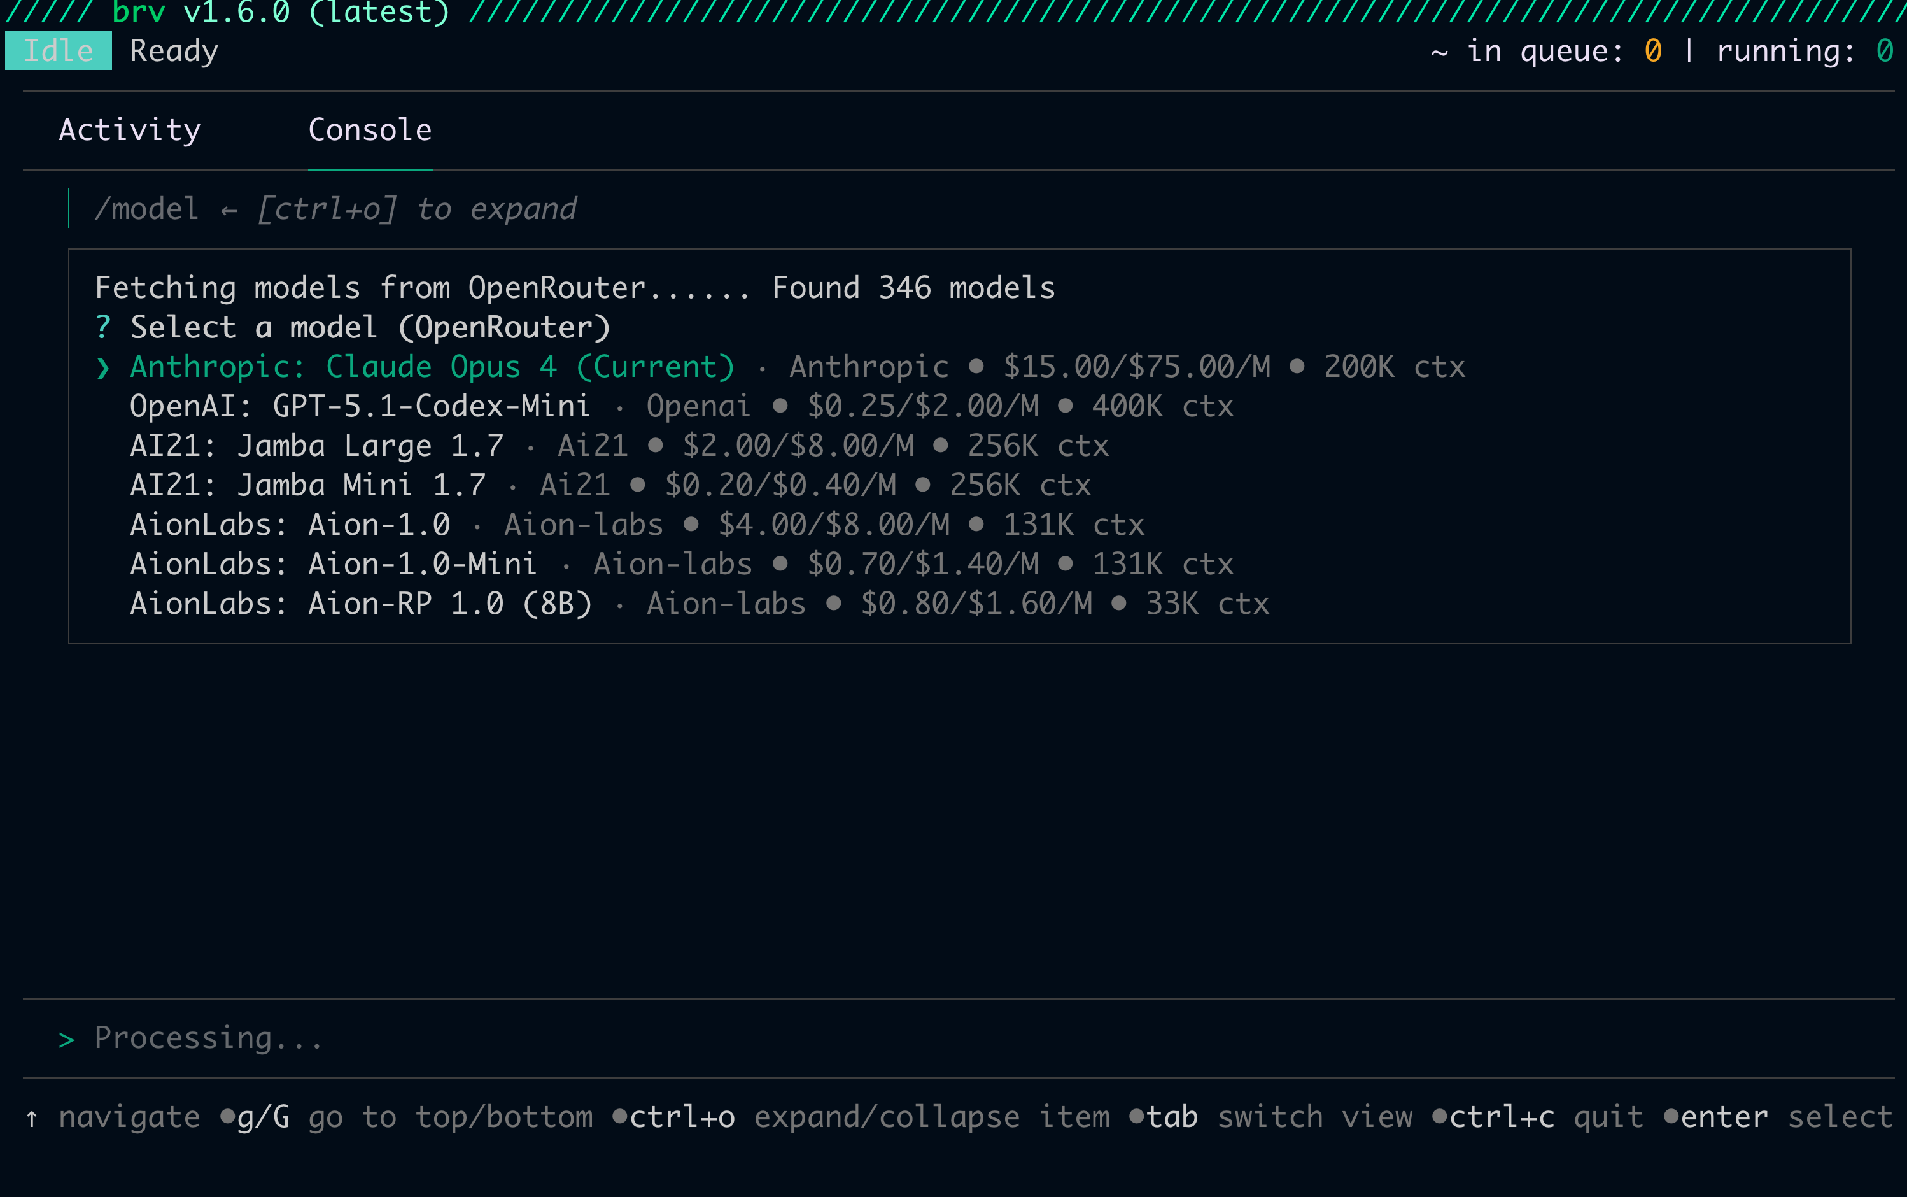1907x1197 pixels.
Task: Pick AI21: Jamba Large 1.7
Action: click(316, 446)
